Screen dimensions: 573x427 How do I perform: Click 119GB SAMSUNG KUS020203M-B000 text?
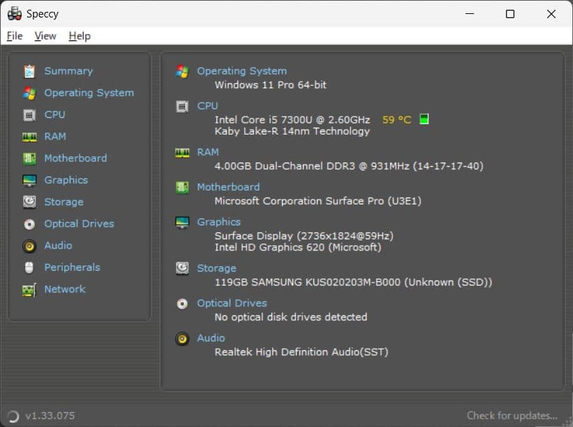[x=353, y=283]
